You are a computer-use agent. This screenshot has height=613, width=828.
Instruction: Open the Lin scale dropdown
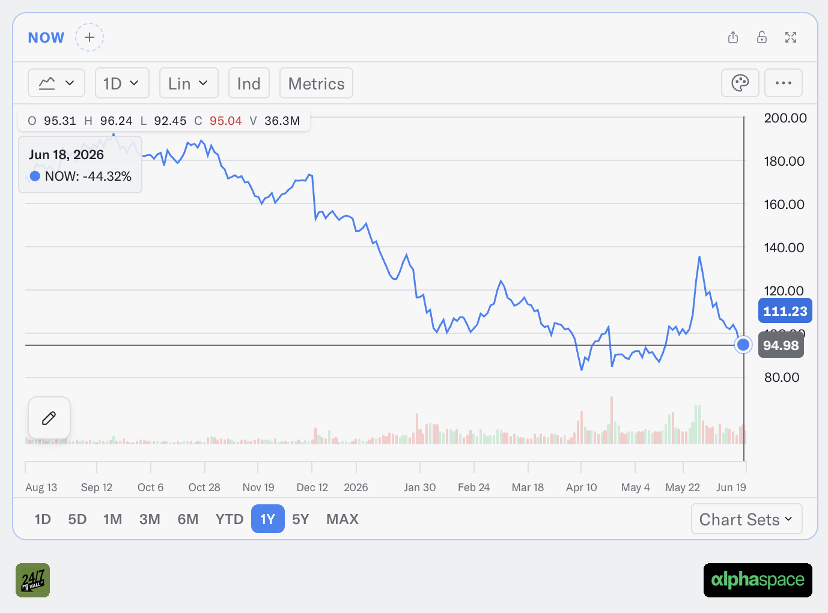[x=189, y=83]
